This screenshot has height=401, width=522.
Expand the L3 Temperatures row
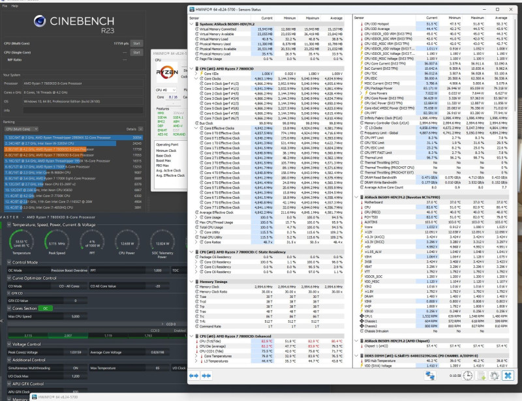tap(196, 361)
